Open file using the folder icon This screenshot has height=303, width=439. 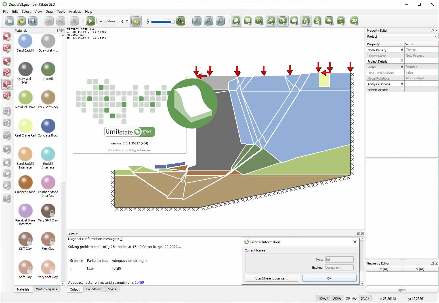coord(21,21)
